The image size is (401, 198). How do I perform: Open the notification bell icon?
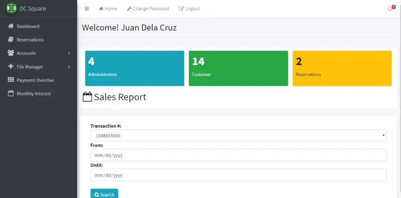(390, 9)
